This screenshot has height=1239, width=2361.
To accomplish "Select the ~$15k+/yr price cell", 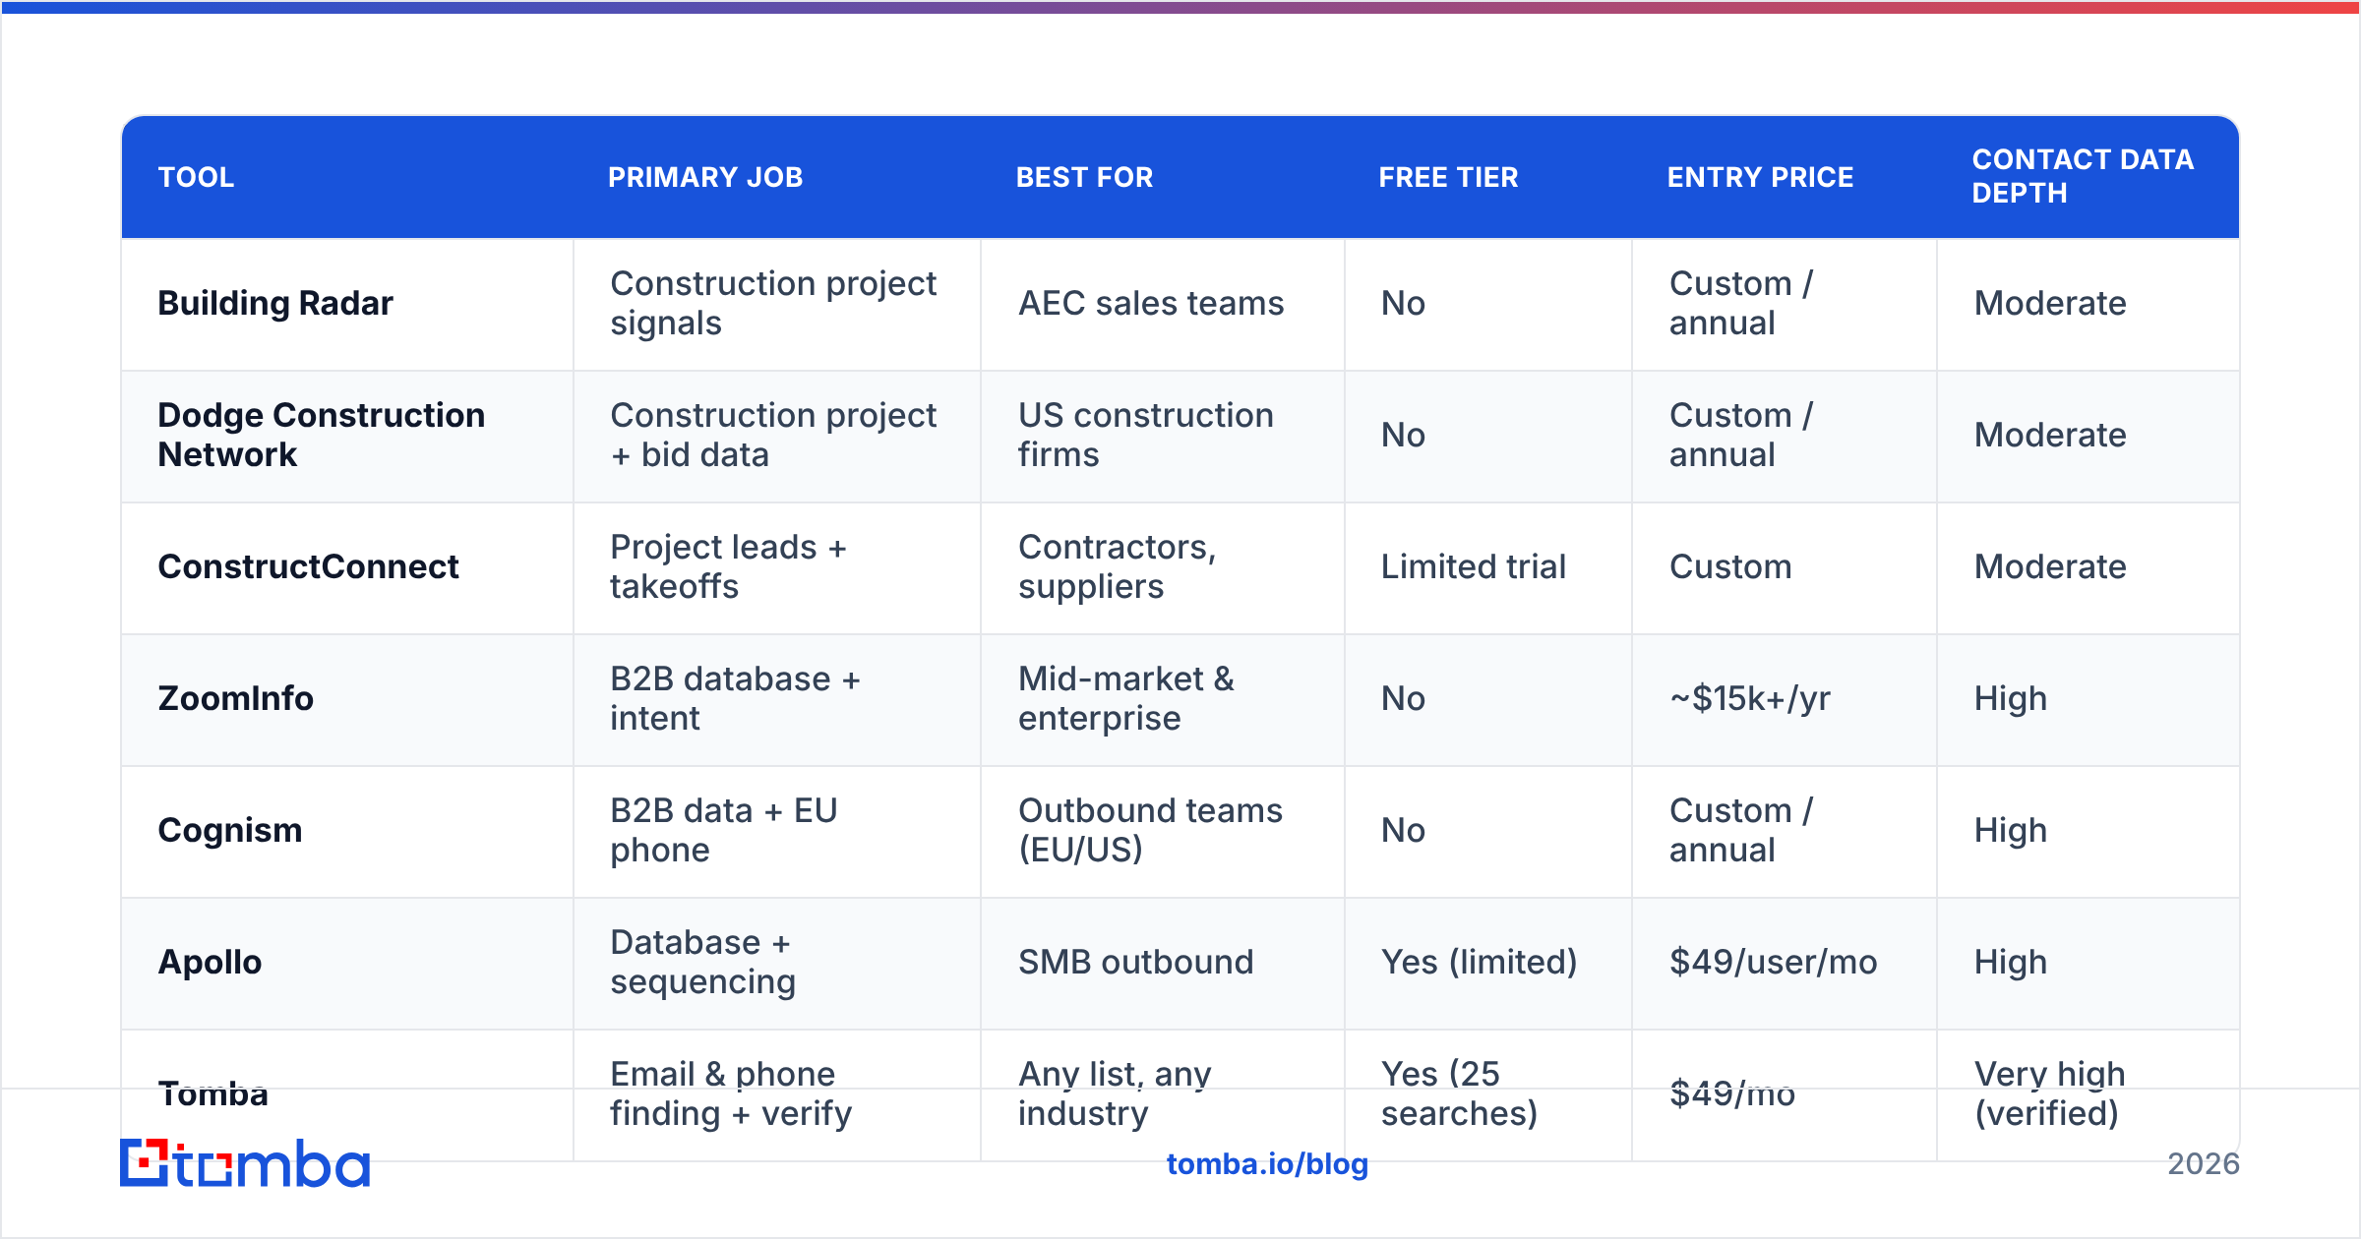I will (1750, 698).
